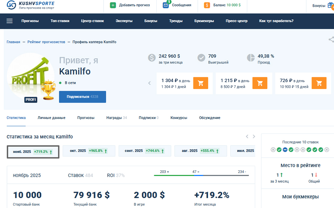Screen dimensions: 334x208
Task: Switch to the Прогнозы profile tab
Action: point(86,118)
